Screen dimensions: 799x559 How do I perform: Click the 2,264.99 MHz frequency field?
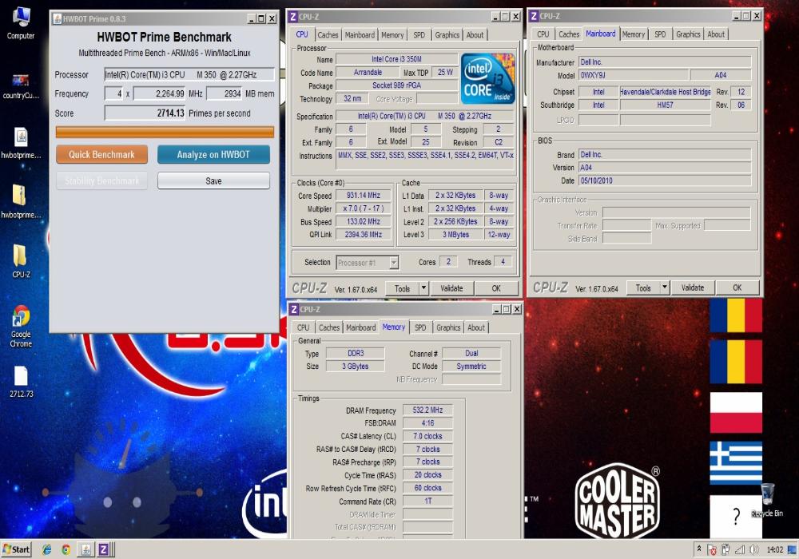tap(160, 93)
